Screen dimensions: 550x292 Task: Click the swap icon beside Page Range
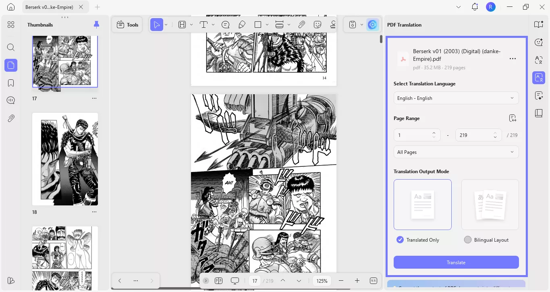513,118
